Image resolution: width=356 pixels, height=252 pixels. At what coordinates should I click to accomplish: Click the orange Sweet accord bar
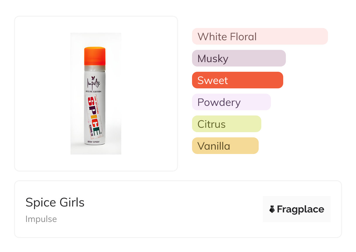pyautogui.click(x=237, y=80)
